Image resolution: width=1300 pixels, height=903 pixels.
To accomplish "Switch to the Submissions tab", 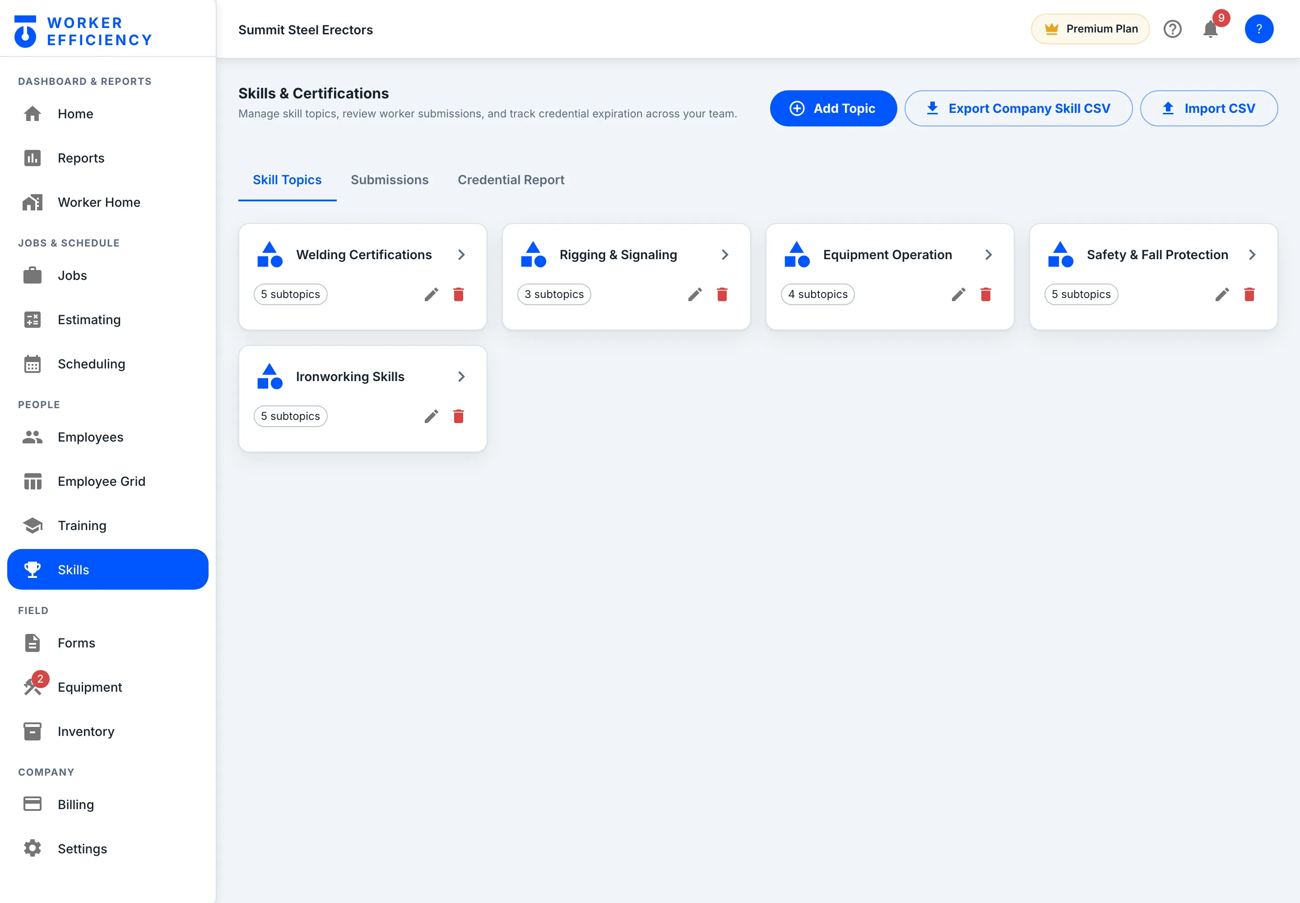I will 389,180.
